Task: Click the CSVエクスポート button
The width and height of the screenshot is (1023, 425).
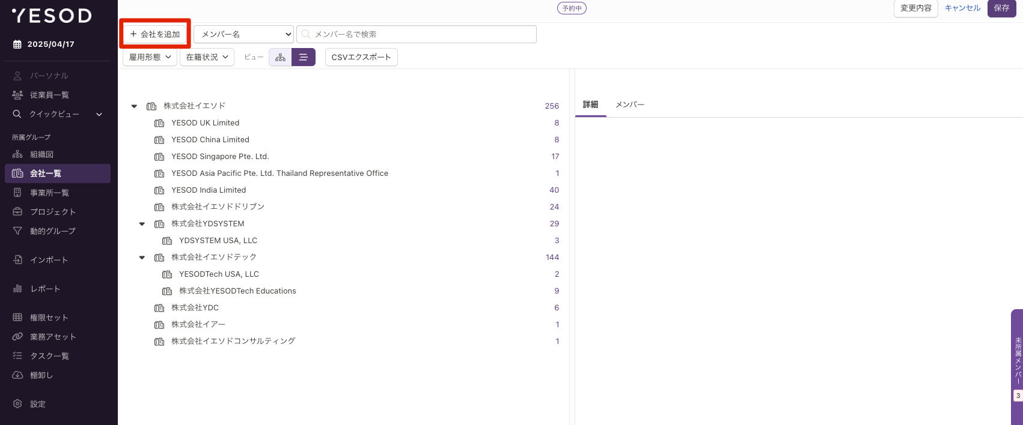Action: [x=361, y=57]
